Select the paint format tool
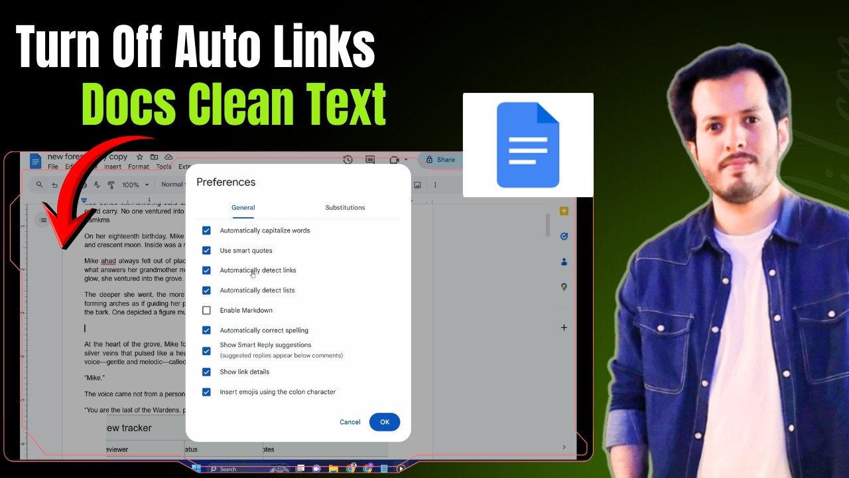This screenshot has height=478, width=849. tap(111, 185)
